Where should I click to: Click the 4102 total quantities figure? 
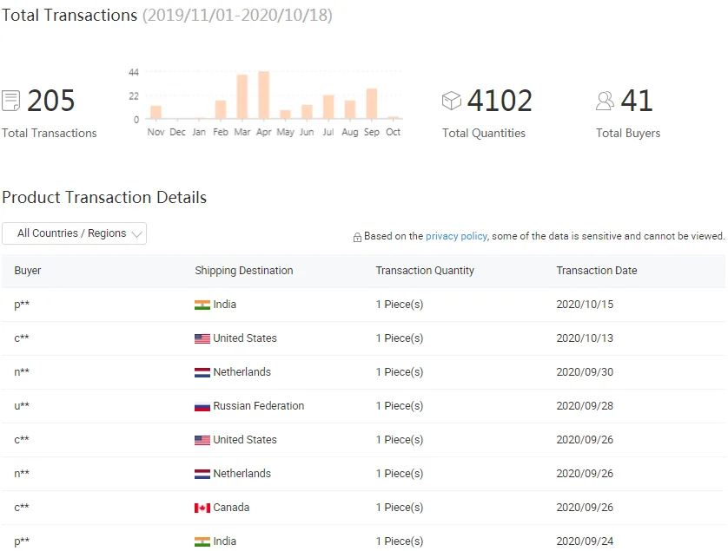click(500, 100)
